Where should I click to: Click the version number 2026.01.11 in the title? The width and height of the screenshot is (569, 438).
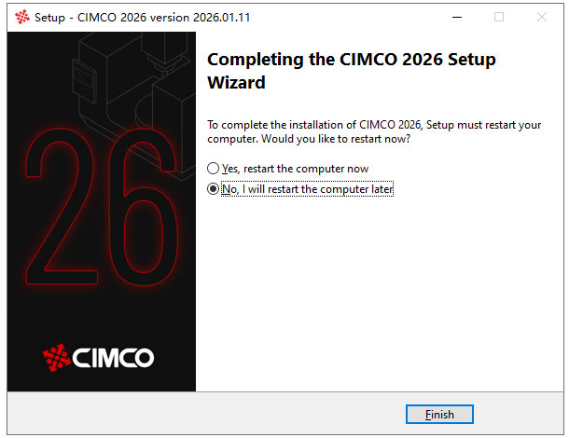coord(221,18)
